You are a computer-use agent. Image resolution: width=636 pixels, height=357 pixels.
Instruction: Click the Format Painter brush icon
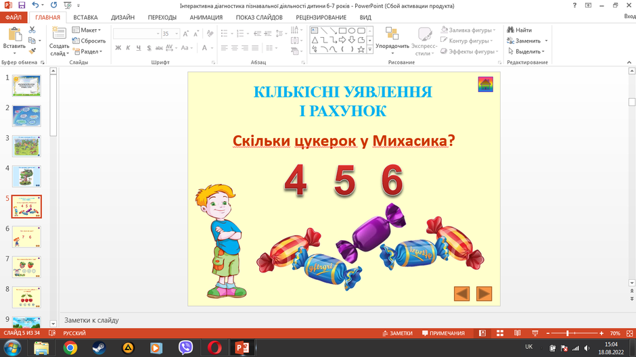(x=32, y=51)
